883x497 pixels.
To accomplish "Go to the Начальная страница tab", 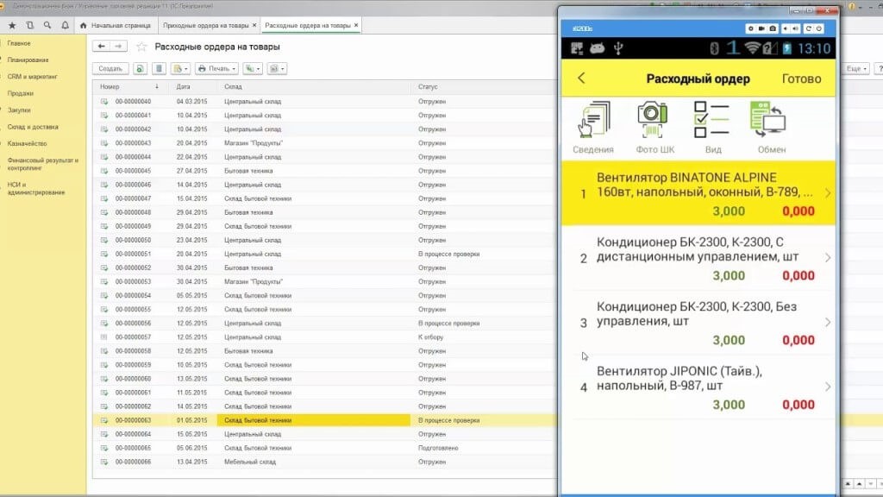I will tap(119, 26).
